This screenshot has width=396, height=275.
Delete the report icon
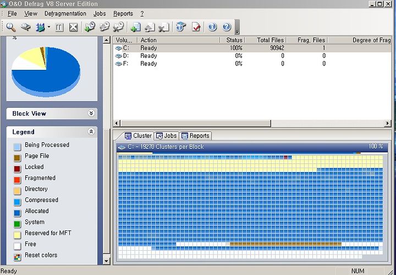pos(164,28)
